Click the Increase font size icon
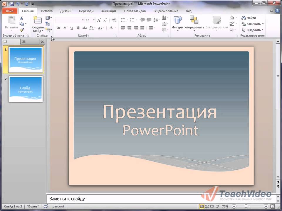 coord(99,20)
